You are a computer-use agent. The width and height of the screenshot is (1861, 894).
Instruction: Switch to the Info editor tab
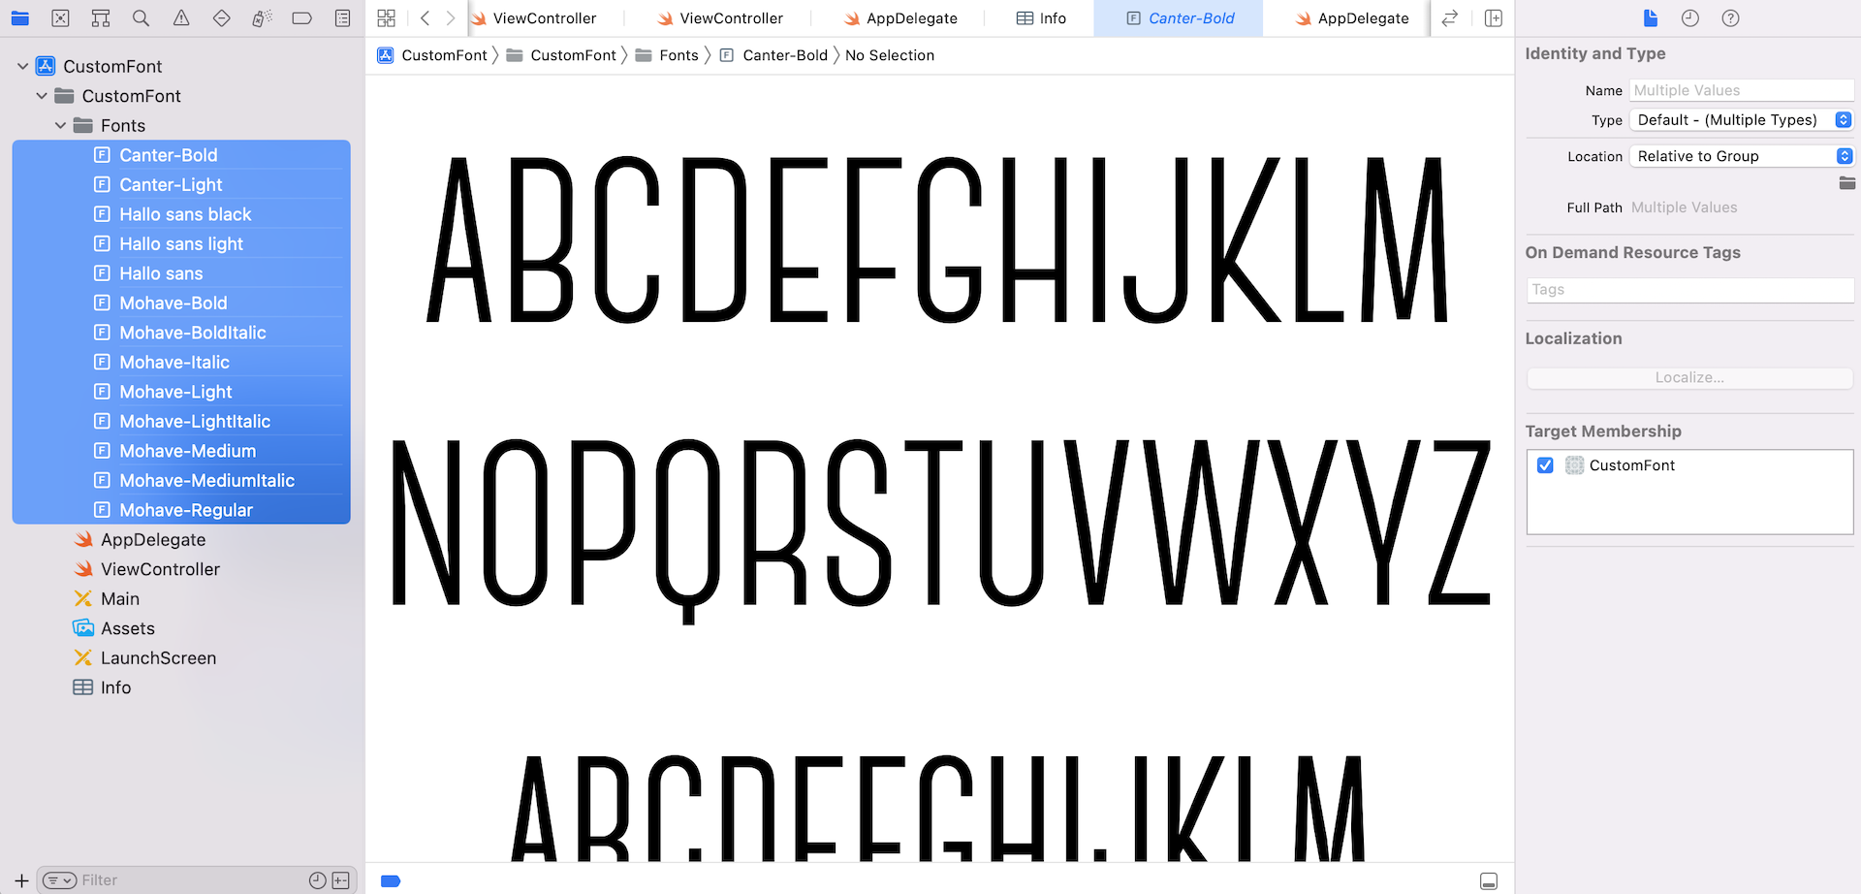pos(1042,18)
